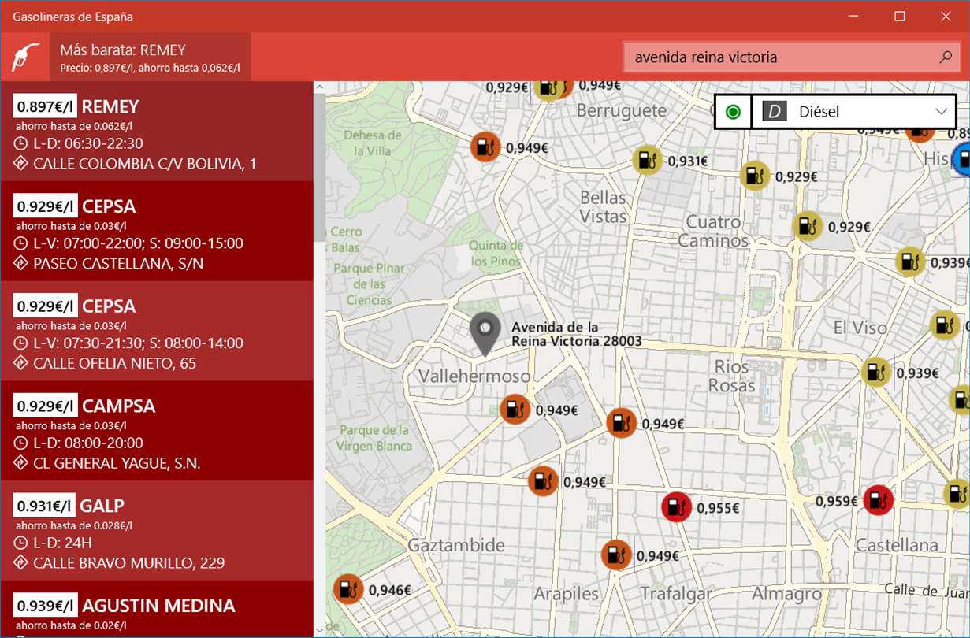This screenshot has width=970, height=638.
Task: Click the orange 0,946€ station marker near Gaztambide
Action: (x=347, y=589)
